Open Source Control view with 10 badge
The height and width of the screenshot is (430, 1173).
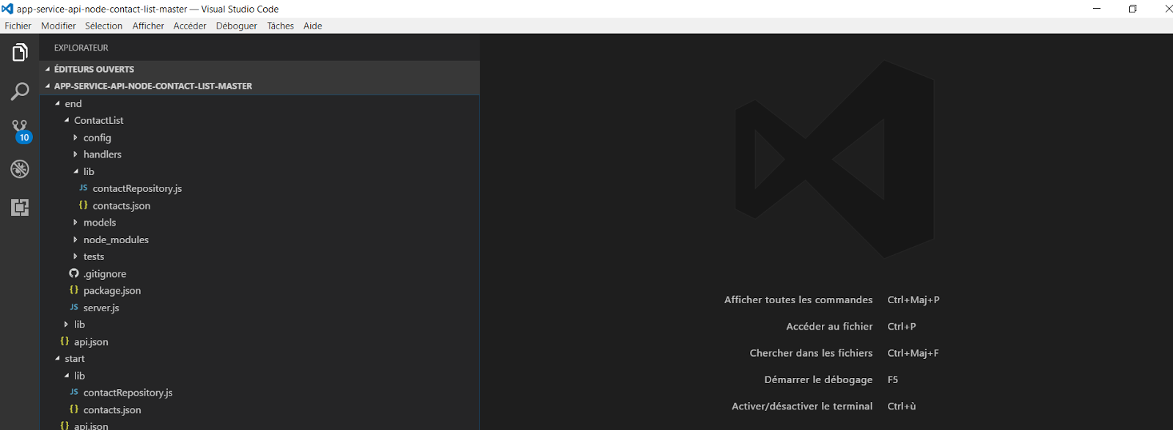pyautogui.click(x=21, y=131)
